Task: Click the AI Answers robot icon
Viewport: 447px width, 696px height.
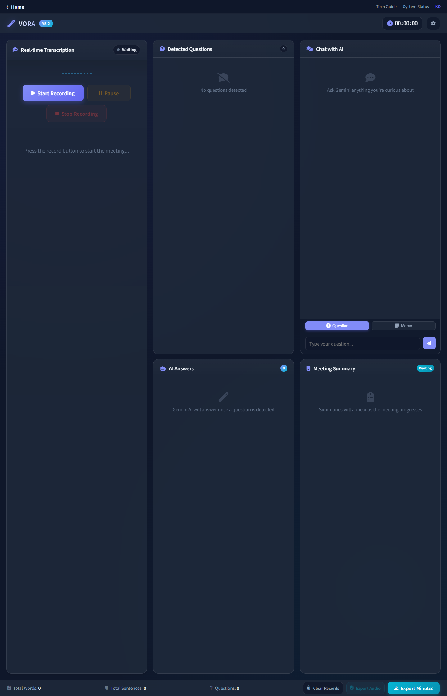Action: pyautogui.click(x=163, y=368)
